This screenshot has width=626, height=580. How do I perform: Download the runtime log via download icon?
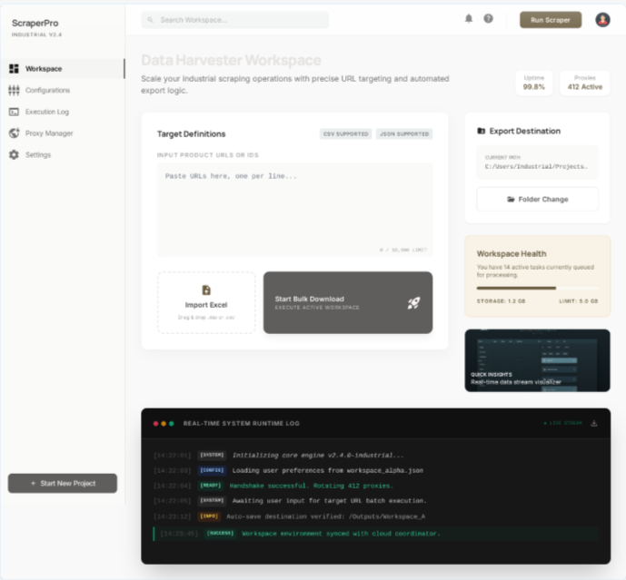click(x=594, y=423)
